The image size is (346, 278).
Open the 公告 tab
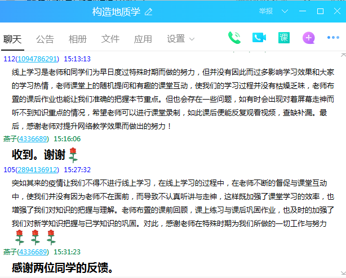[45, 39]
